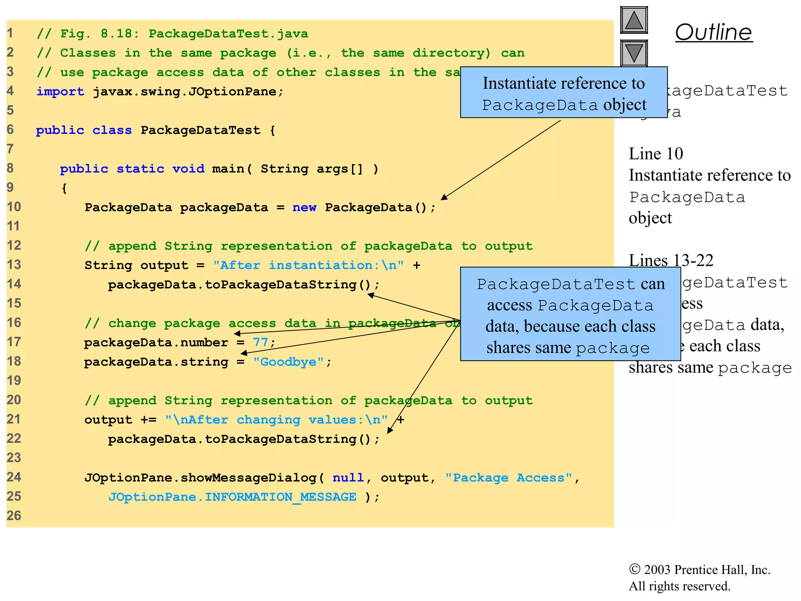Click the Outline heading
801x601 pixels.
point(713,32)
